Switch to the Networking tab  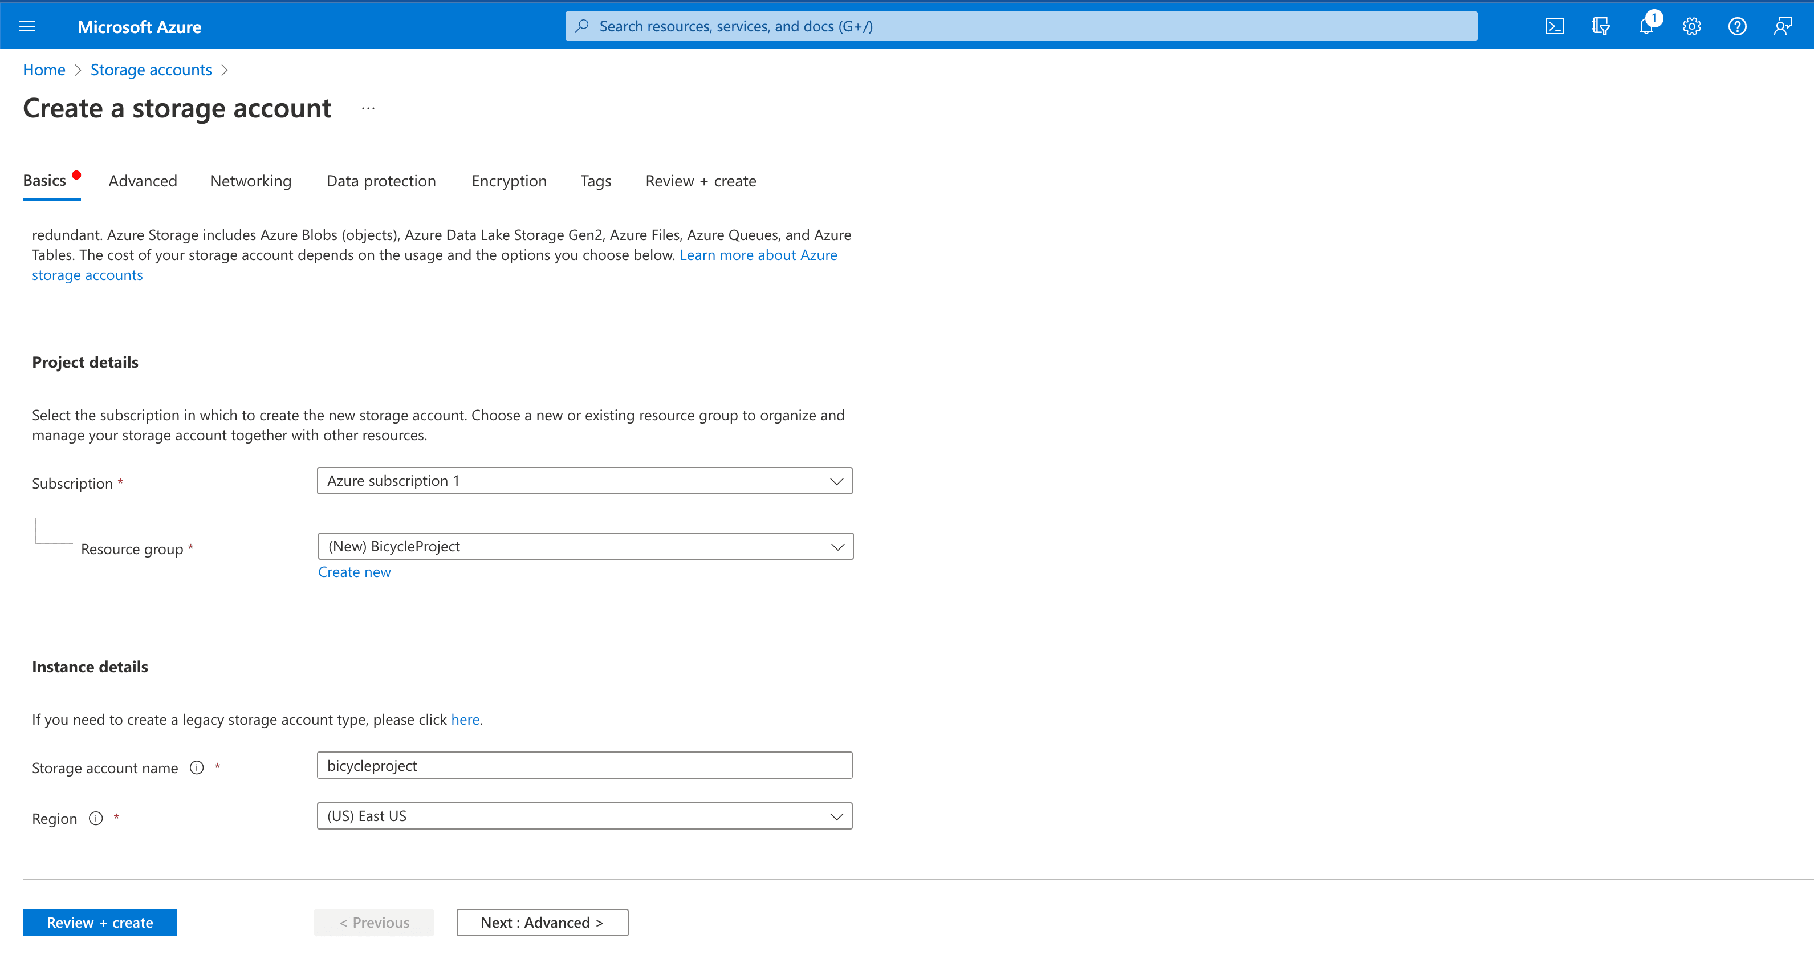click(x=251, y=181)
